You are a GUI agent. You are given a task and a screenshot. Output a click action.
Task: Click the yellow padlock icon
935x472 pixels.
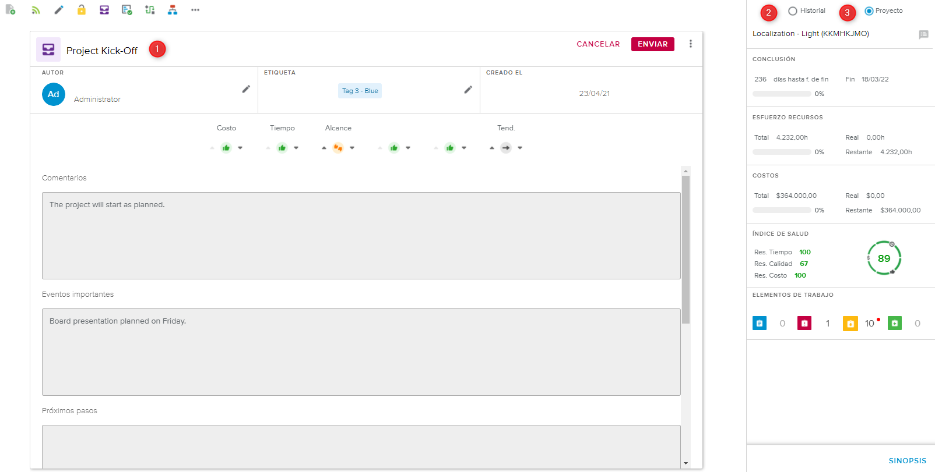pyautogui.click(x=82, y=10)
